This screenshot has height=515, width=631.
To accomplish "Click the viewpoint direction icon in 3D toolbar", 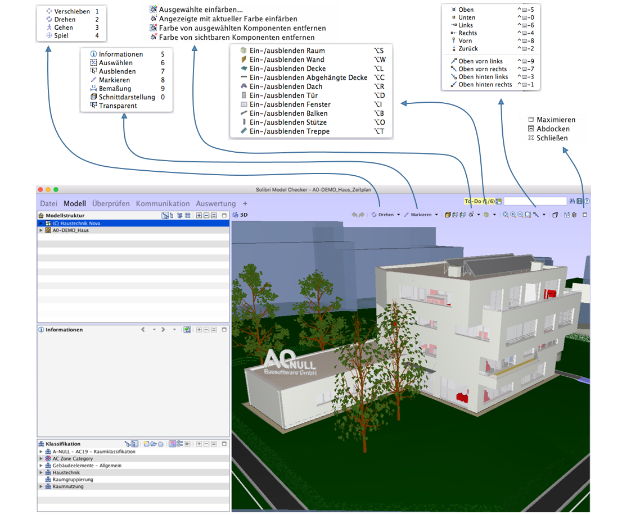I will (x=536, y=215).
